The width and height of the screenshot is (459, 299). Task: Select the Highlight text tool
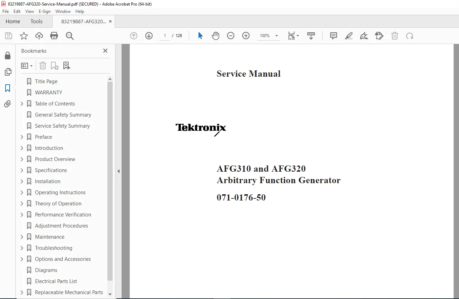click(349, 36)
